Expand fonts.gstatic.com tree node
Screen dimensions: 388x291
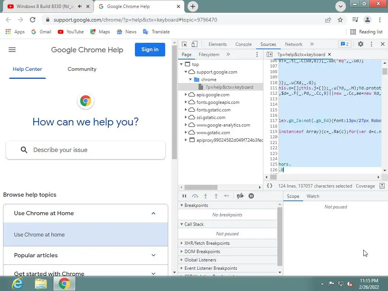pos(186,110)
